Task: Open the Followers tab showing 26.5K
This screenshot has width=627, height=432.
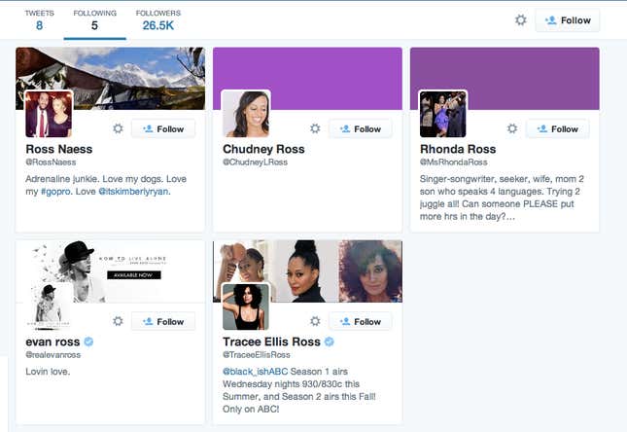Action: (157, 20)
